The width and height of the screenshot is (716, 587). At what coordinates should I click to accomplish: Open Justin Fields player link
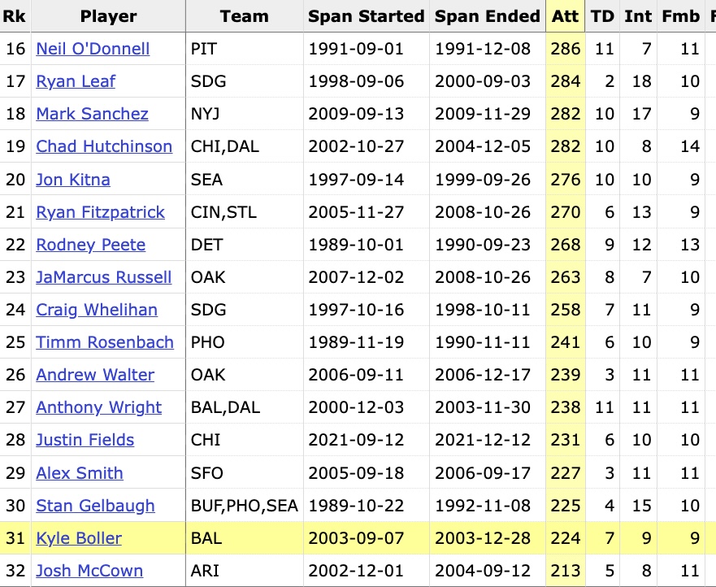[x=85, y=440]
